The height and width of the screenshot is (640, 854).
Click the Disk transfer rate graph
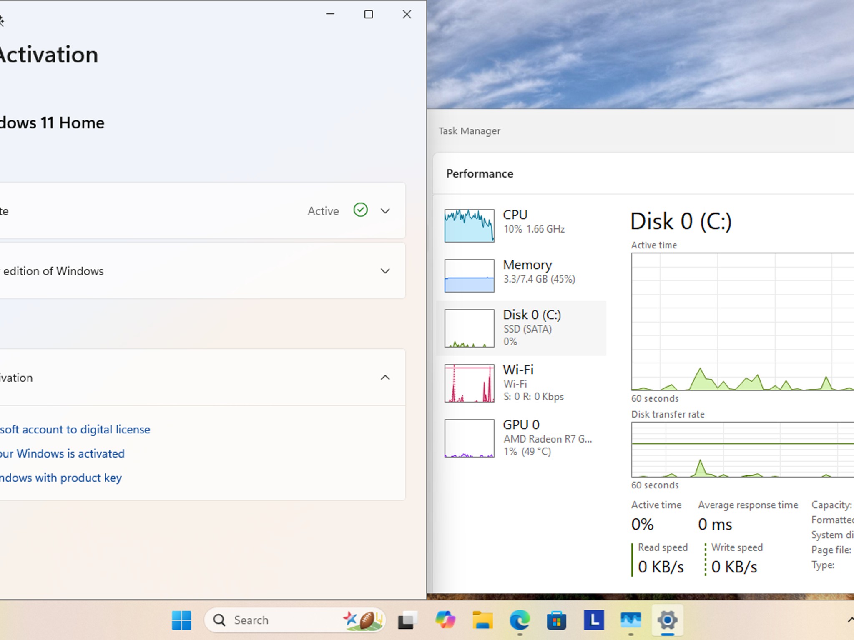click(x=743, y=450)
